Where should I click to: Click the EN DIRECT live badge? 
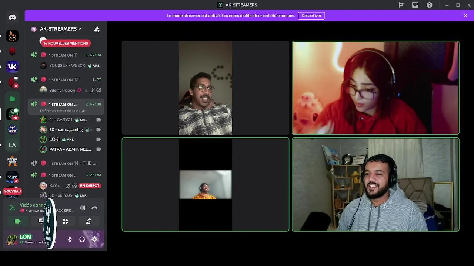pyautogui.click(x=90, y=185)
